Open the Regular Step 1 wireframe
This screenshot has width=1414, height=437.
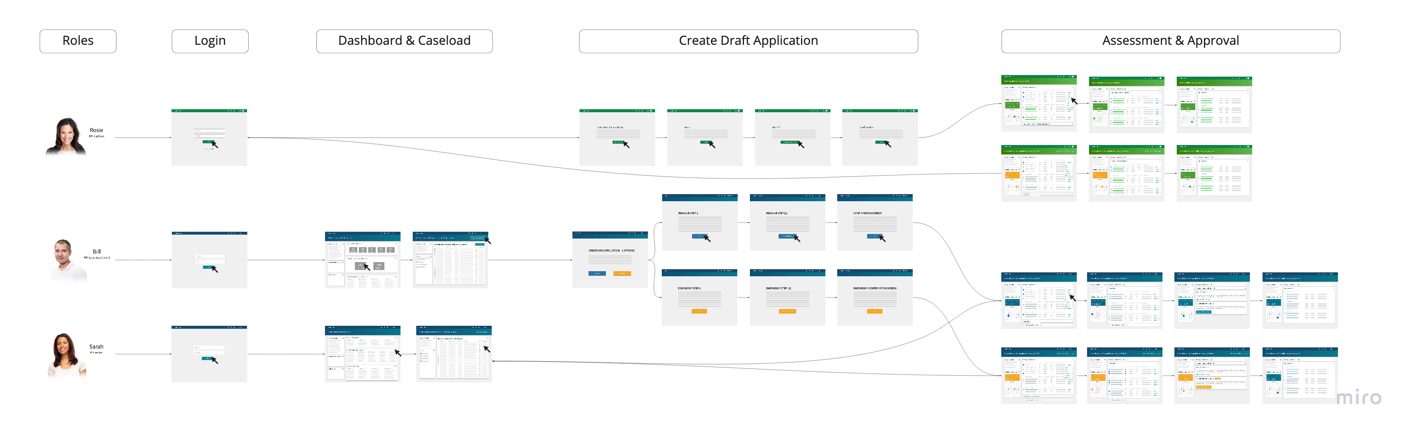tap(699, 222)
